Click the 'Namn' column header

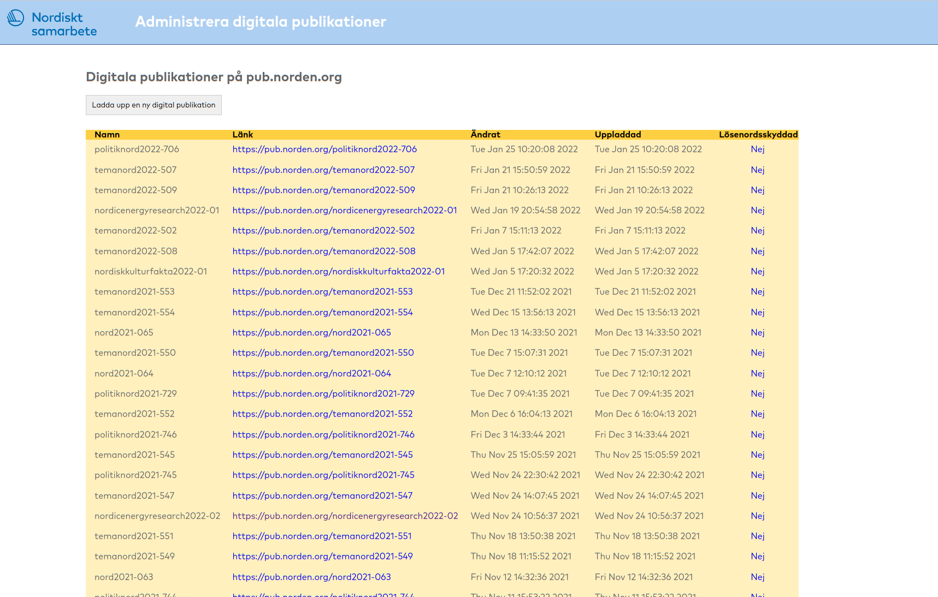[x=107, y=134]
